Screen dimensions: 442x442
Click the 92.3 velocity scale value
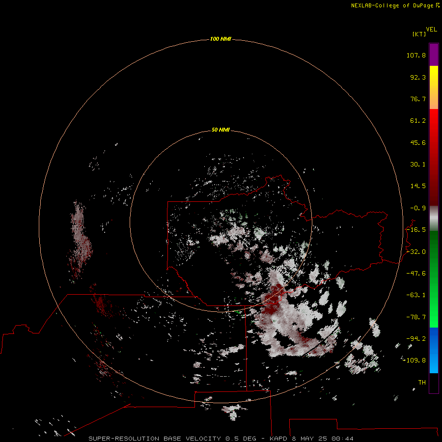pyautogui.click(x=418, y=77)
